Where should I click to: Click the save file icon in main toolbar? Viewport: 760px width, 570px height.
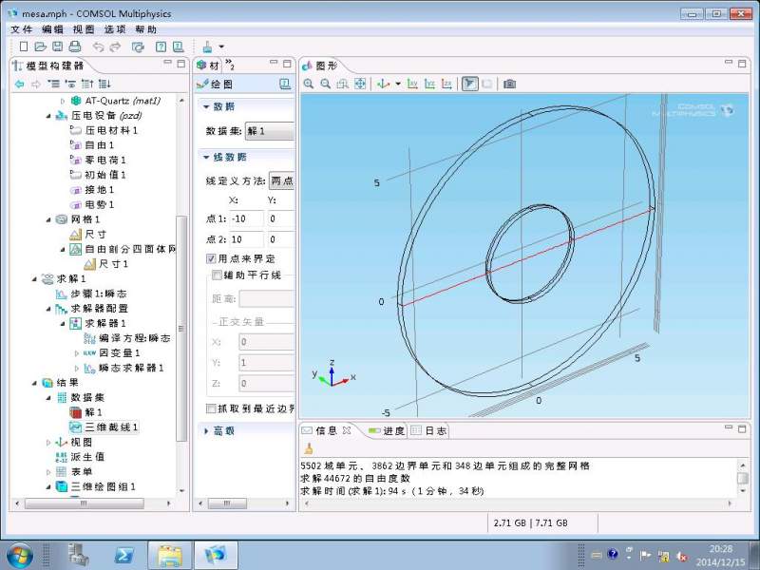coord(58,47)
